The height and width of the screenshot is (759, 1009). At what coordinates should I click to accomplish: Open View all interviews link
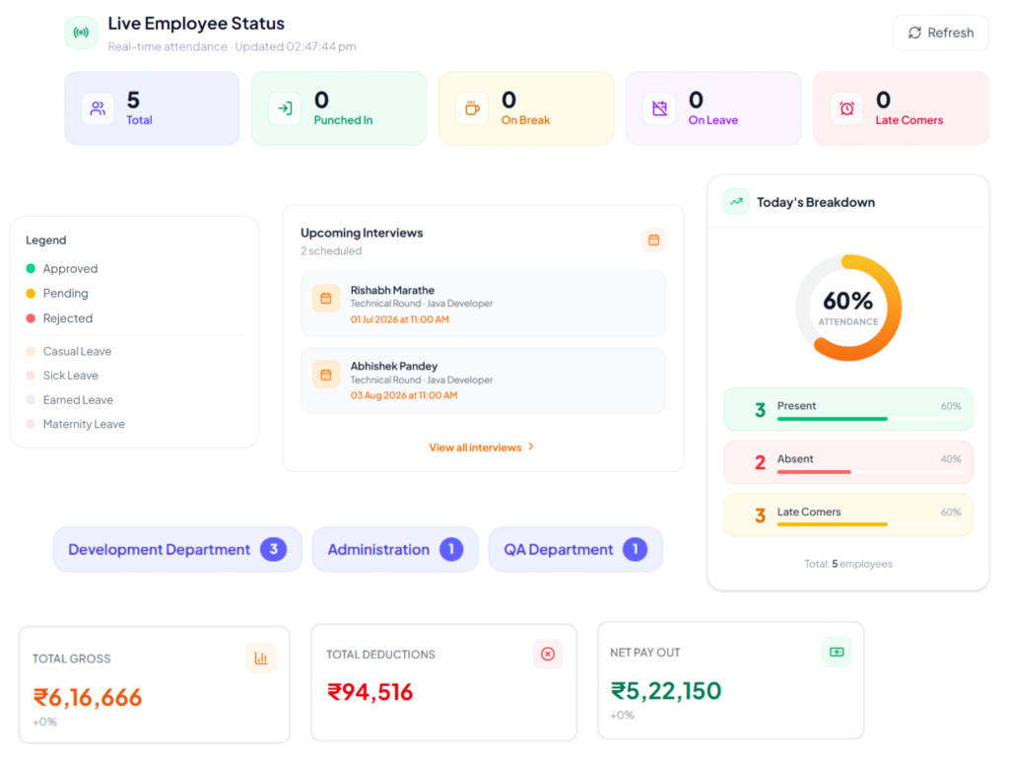click(x=476, y=448)
